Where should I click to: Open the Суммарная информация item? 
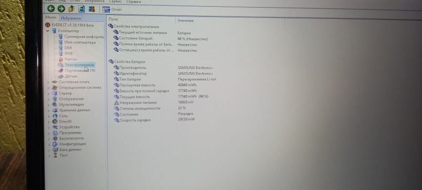(x=84, y=37)
